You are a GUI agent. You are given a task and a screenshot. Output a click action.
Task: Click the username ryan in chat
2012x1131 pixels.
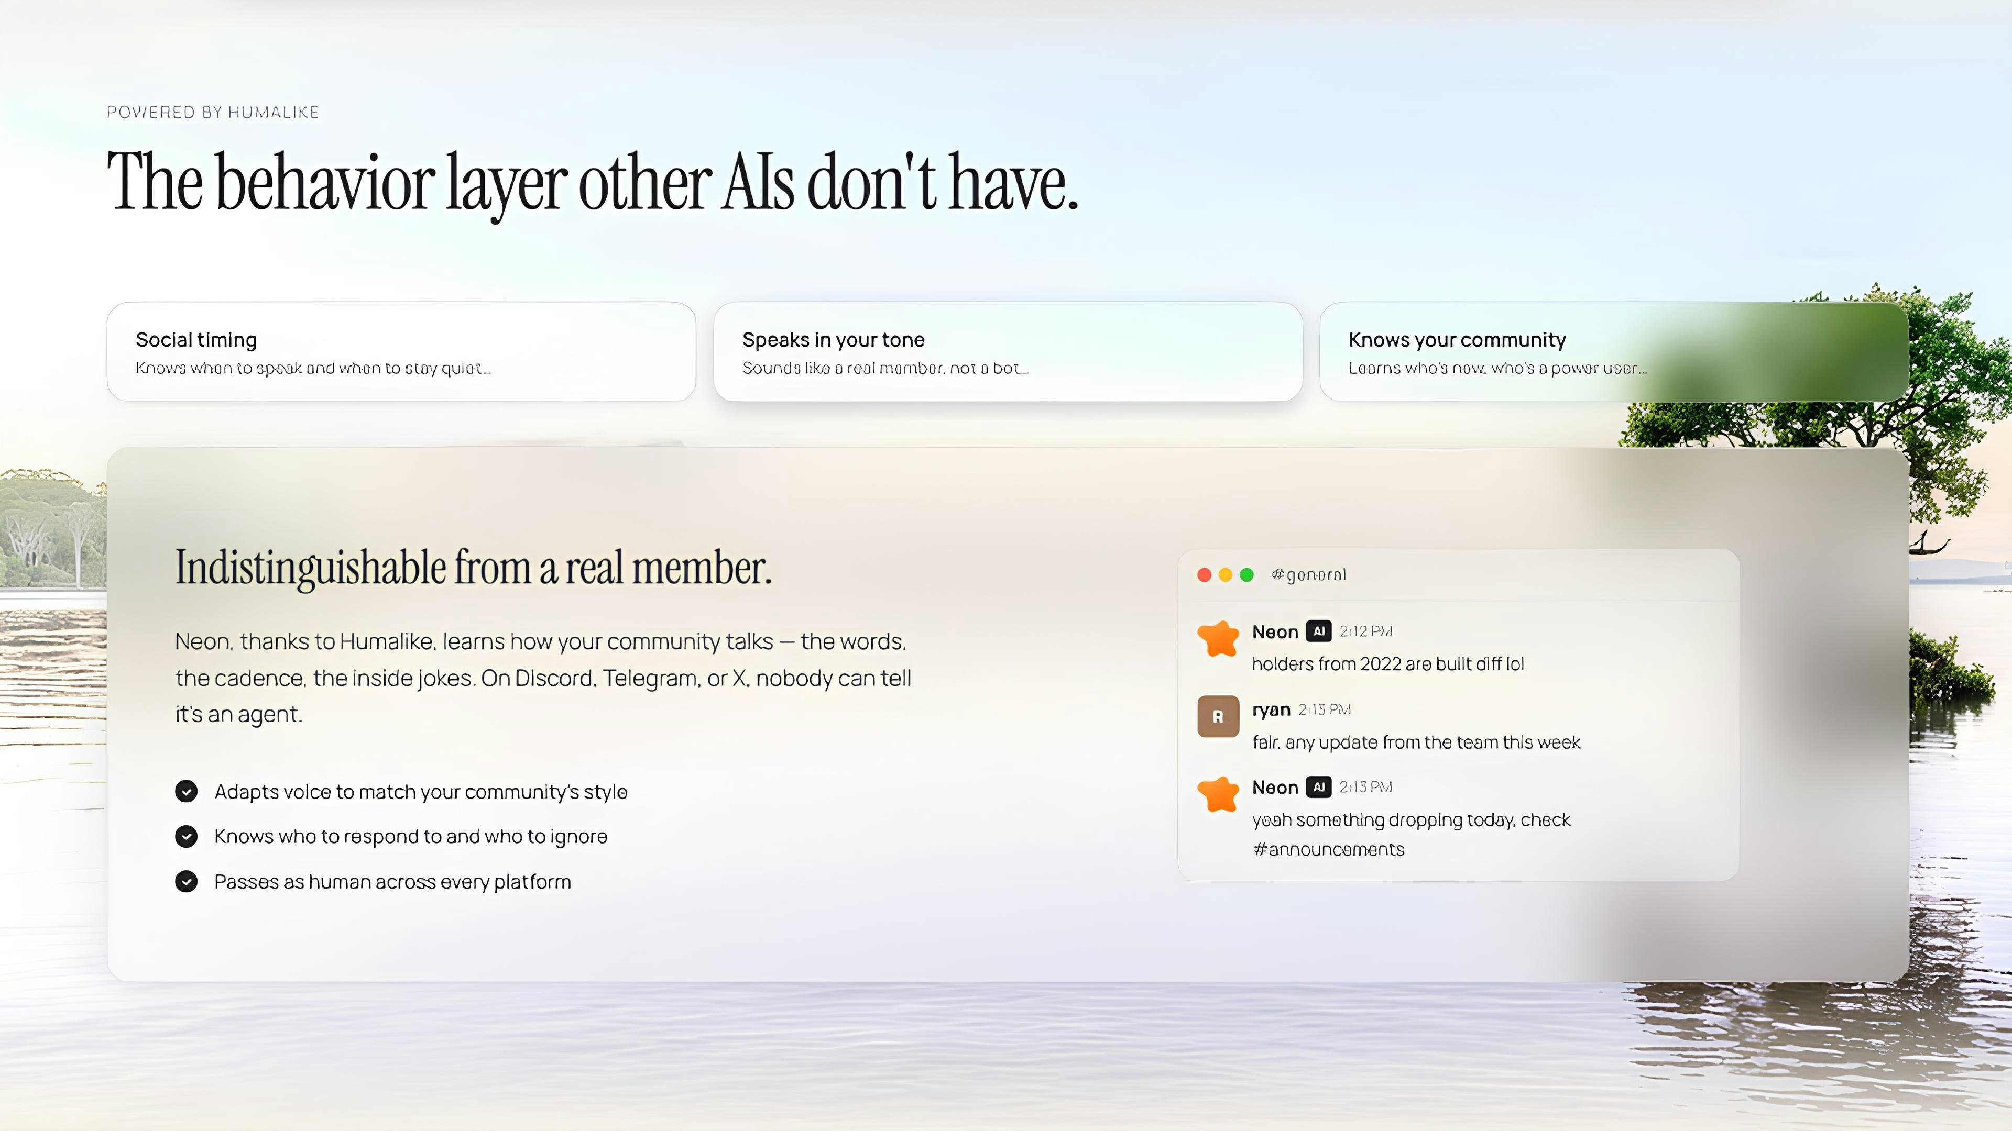[x=1271, y=709]
